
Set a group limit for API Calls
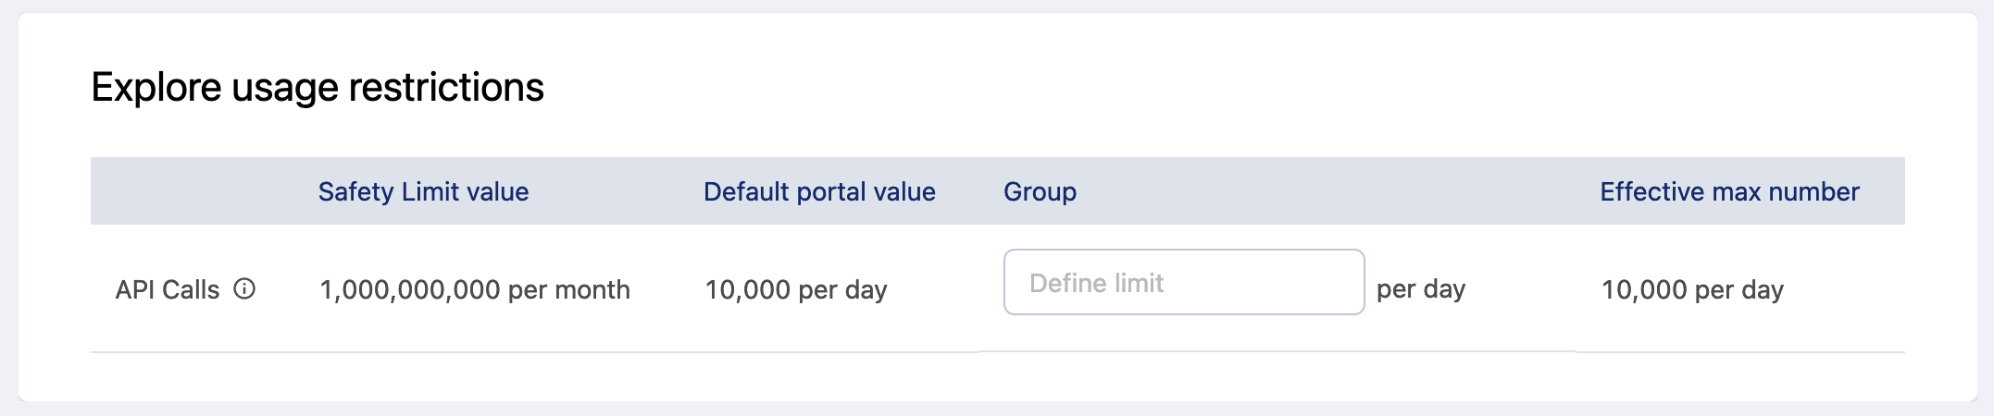1183,282
